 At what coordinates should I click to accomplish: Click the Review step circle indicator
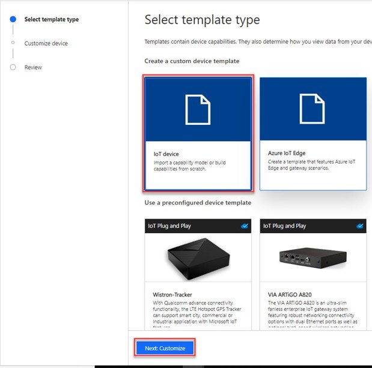coord(13,67)
